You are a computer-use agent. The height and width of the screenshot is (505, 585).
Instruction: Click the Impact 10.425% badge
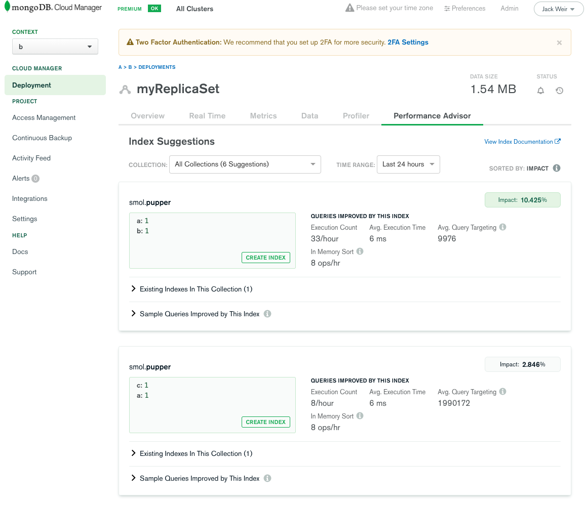[522, 200]
